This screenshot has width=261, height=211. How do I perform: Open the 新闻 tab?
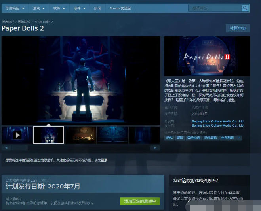pos(97,8)
